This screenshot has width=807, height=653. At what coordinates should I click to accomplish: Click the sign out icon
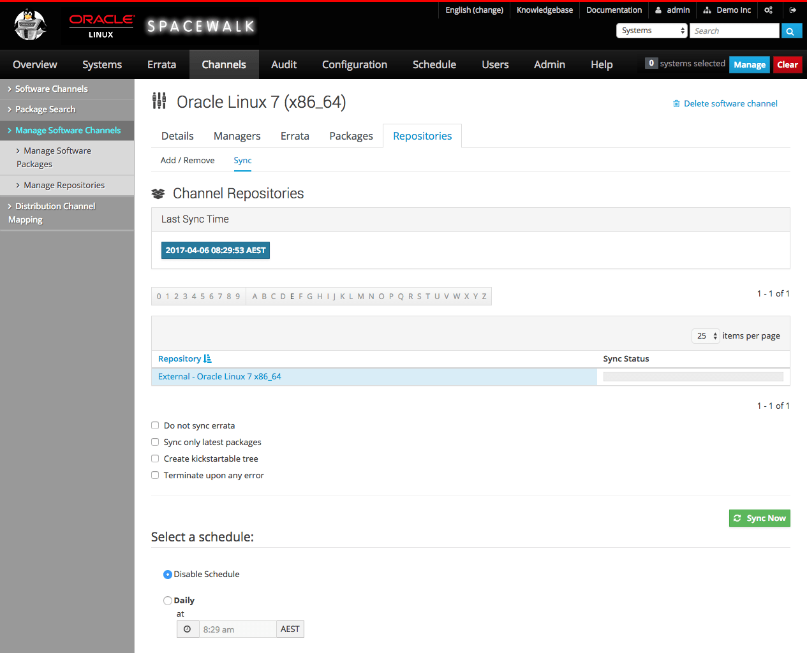click(x=793, y=10)
